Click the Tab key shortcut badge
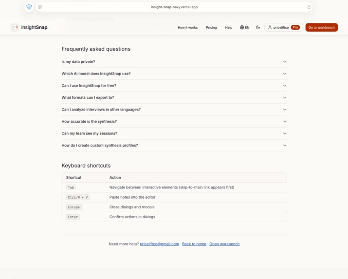Screen dimensions: 348x279 pyautogui.click(x=71, y=187)
